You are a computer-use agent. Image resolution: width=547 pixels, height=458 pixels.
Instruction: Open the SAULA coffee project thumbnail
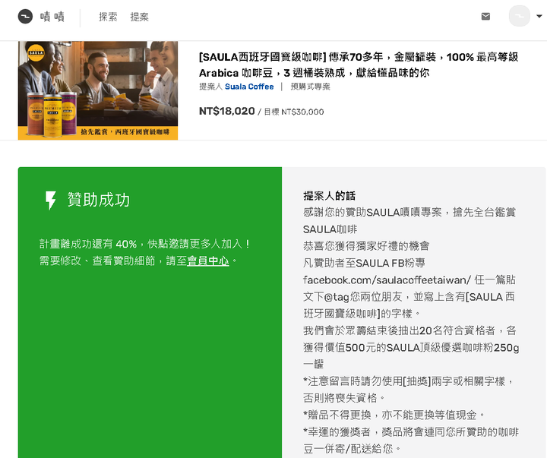[98, 90]
